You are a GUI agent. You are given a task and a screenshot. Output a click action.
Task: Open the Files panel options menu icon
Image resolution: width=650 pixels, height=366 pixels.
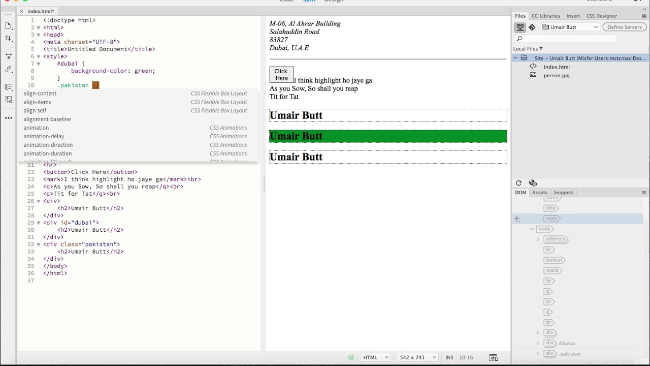point(644,16)
